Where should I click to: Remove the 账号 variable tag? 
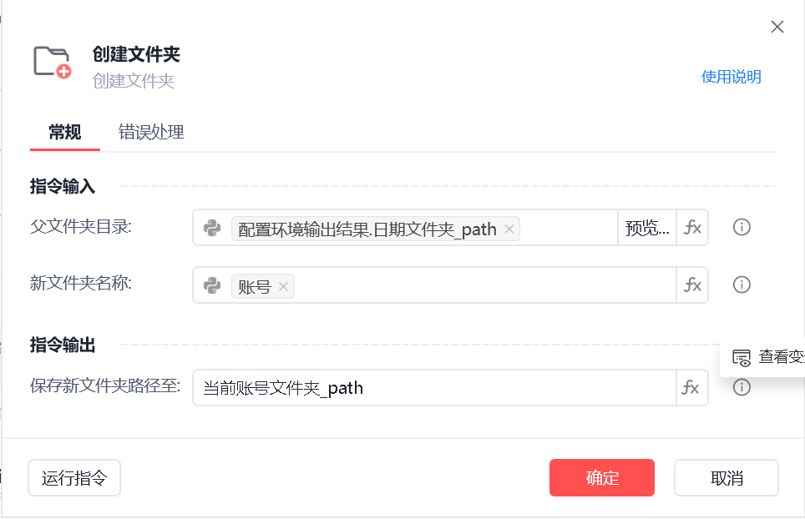pyautogui.click(x=284, y=287)
